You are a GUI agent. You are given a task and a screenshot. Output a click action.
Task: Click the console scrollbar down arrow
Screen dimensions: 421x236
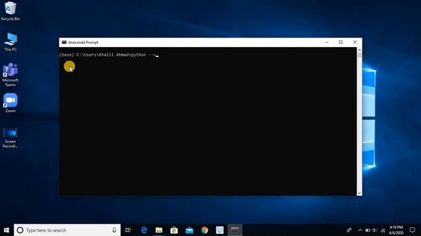pos(360,193)
